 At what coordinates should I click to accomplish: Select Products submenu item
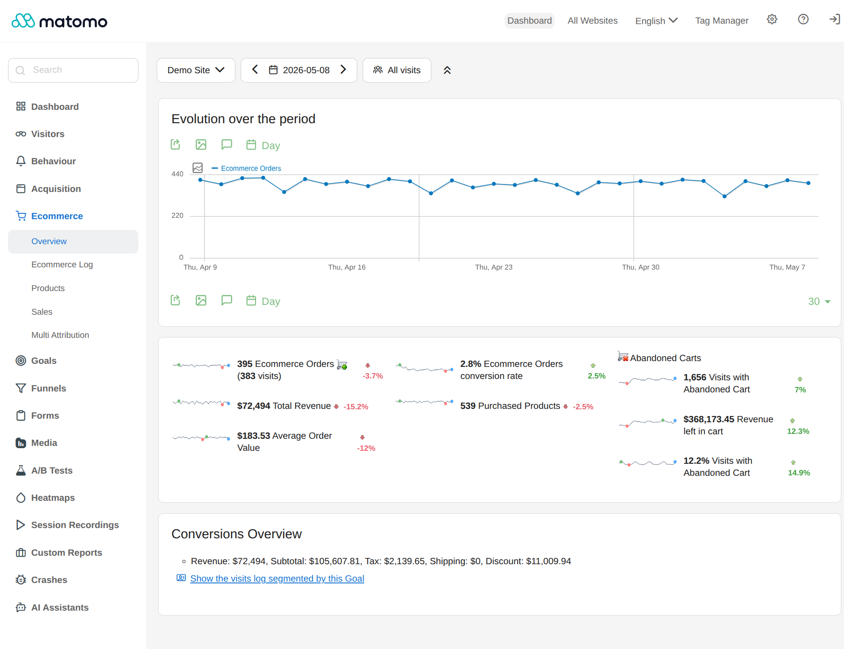point(48,288)
